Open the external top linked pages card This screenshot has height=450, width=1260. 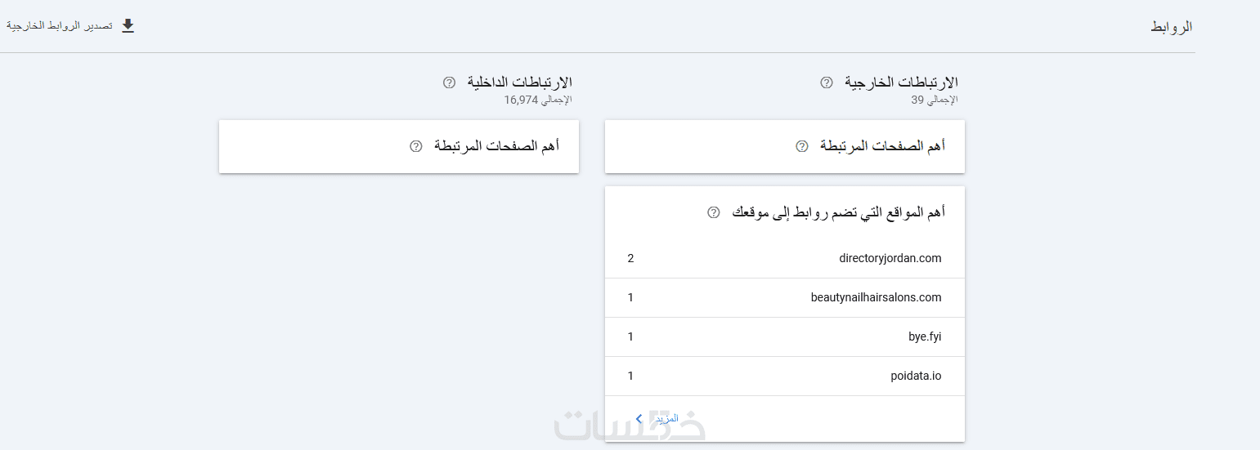coord(883,146)
